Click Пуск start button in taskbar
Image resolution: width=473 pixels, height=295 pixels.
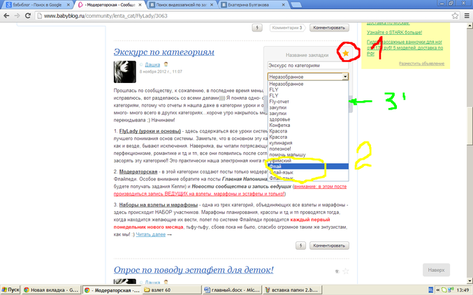tap(10, 289)
